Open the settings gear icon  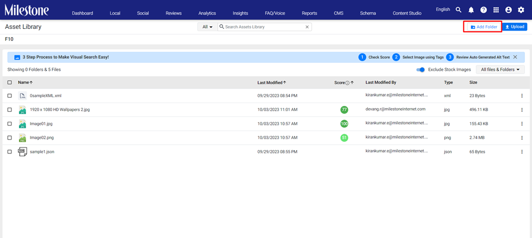[521, 10]
